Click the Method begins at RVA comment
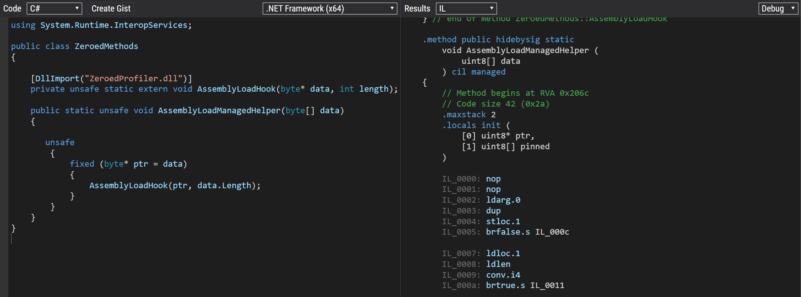 click(x=515, y=93)
